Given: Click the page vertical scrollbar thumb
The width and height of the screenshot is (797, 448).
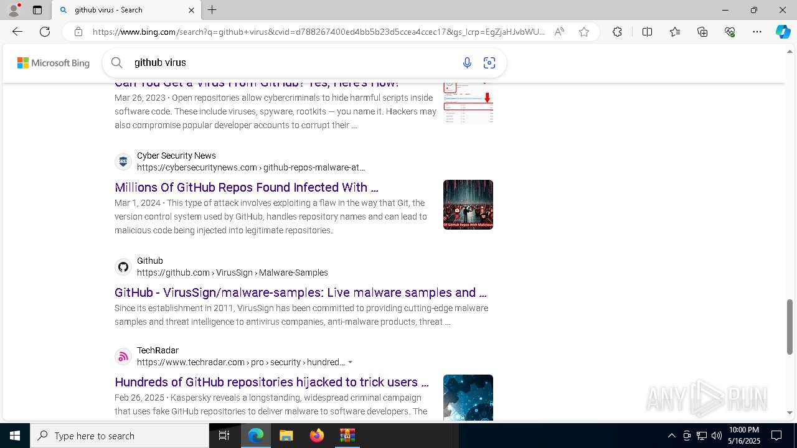Looking at the screenshot, I should point(790,327).
